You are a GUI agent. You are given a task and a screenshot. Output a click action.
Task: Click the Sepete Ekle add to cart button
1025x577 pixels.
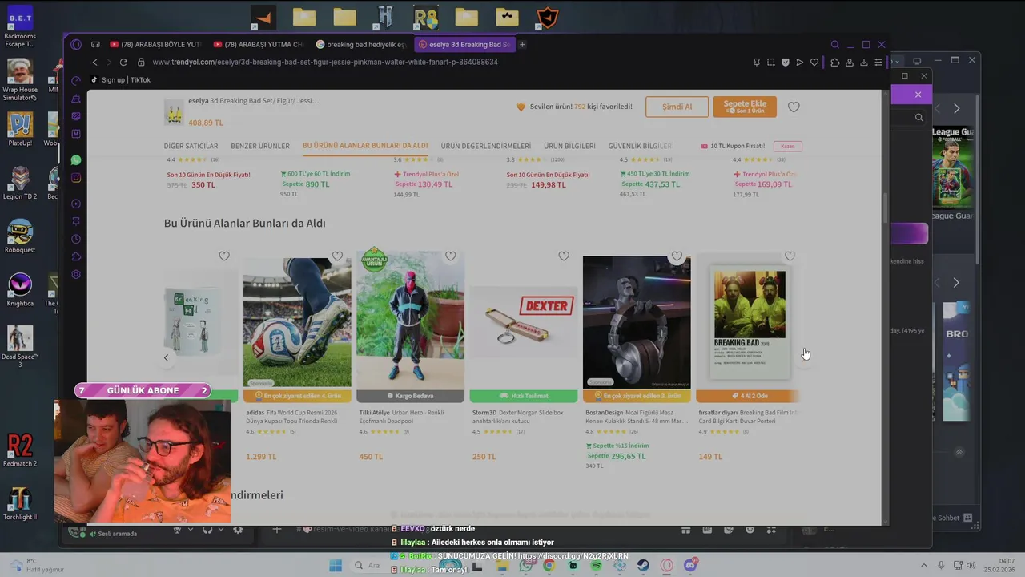745,107
